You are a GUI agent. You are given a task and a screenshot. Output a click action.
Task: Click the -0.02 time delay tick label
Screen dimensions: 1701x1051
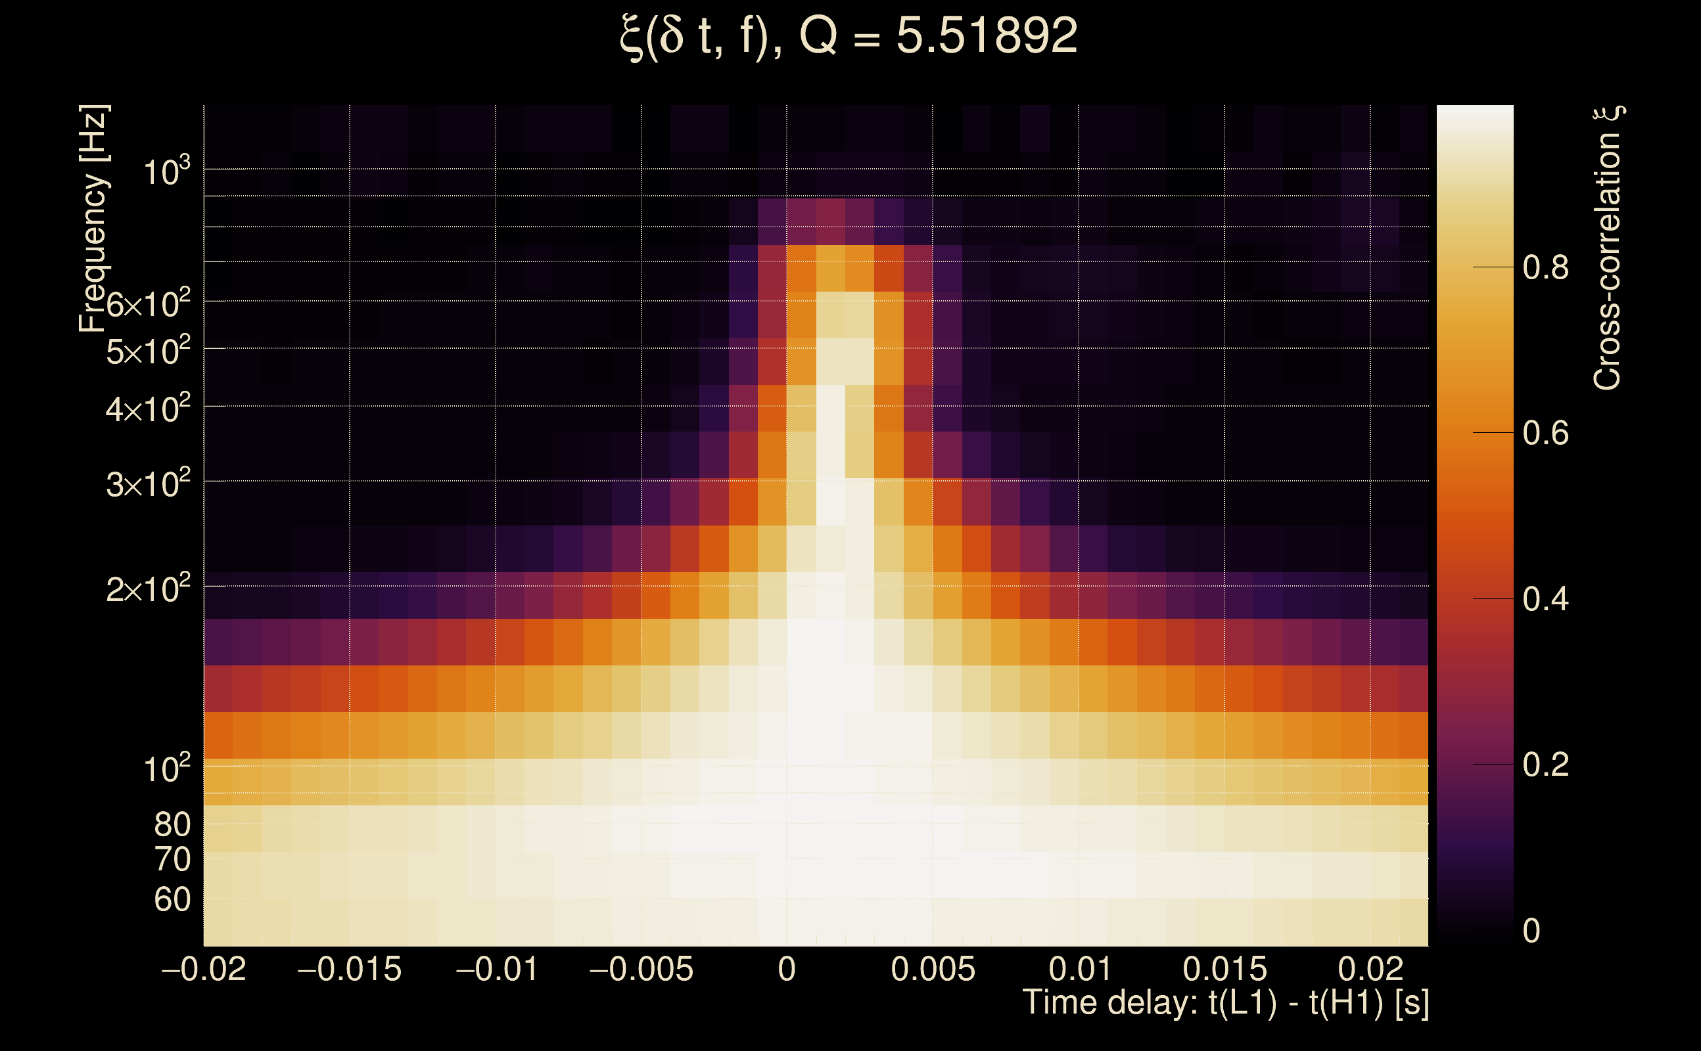204,970
